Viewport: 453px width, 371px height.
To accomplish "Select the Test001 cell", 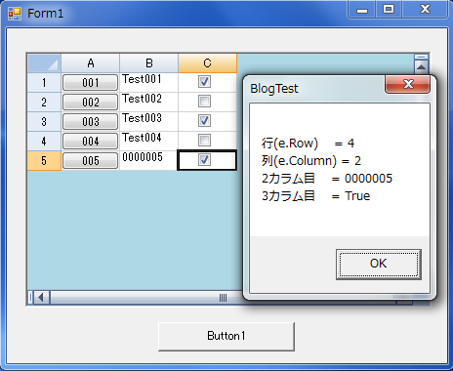I will point(149,83).
